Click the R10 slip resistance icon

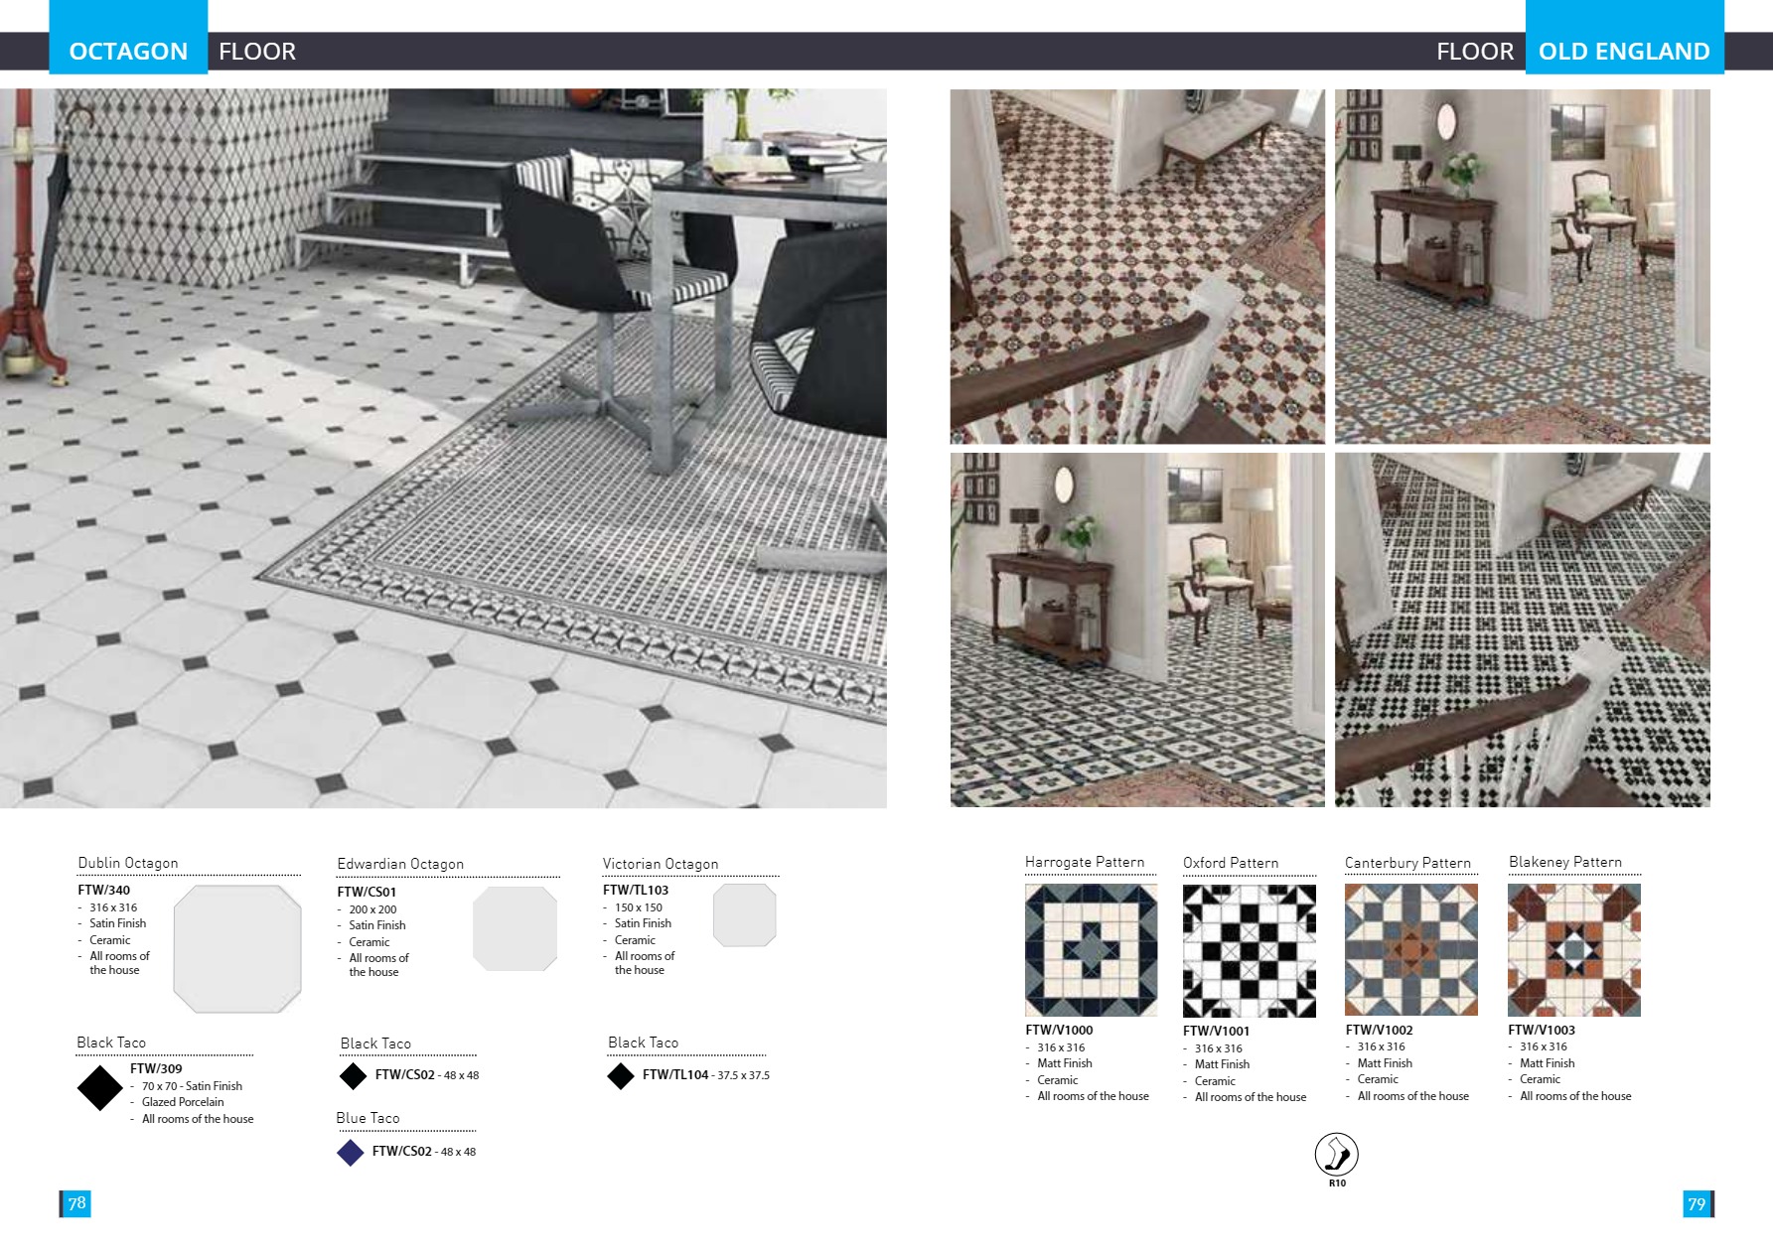pos(1335,1155)
